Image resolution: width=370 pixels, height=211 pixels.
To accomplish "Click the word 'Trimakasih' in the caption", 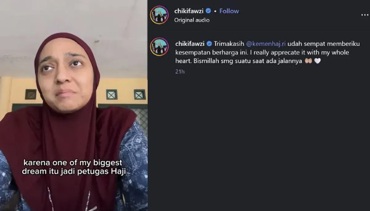I will tap(229, 44).
